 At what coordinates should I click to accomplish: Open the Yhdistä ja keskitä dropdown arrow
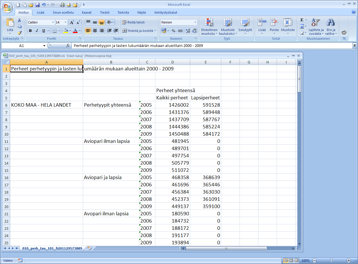coord(155,31)
